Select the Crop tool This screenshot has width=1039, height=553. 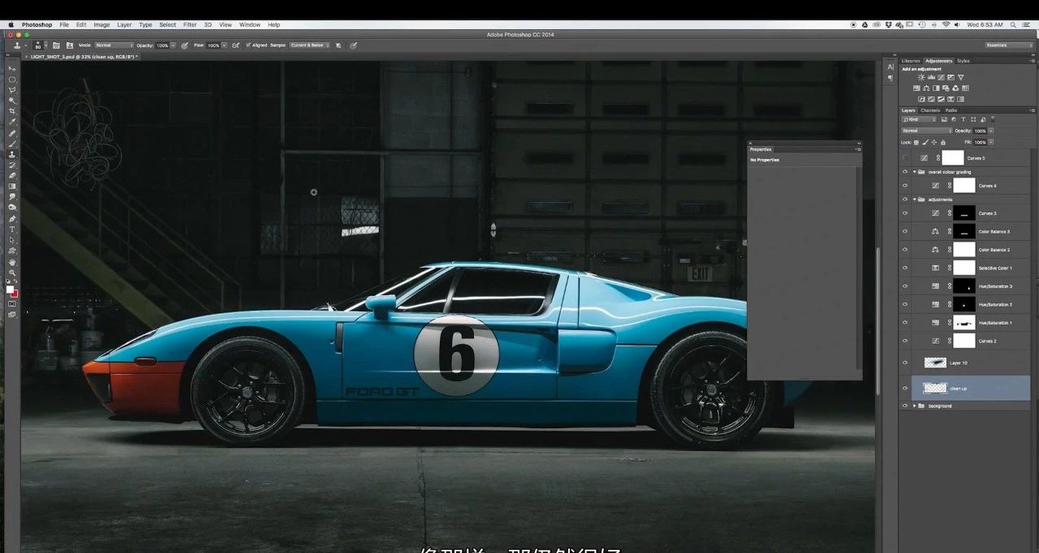12,109
